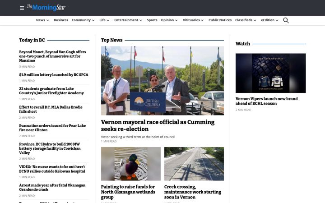Screen dimensions: 325x203
Task: Expand the Community dropdown chevron
Action: [93, 20]
